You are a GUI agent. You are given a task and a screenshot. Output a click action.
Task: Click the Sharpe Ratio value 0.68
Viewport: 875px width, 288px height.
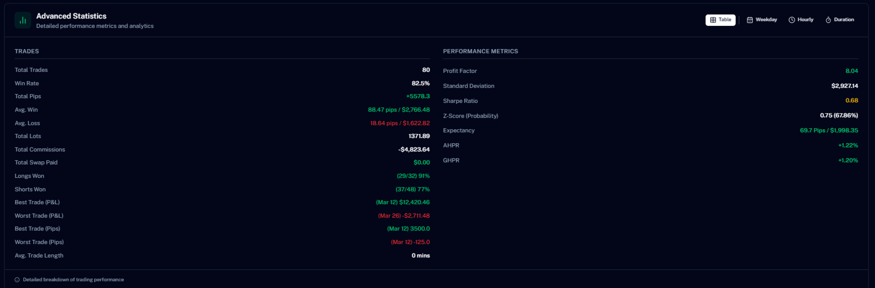pos(852,100)
